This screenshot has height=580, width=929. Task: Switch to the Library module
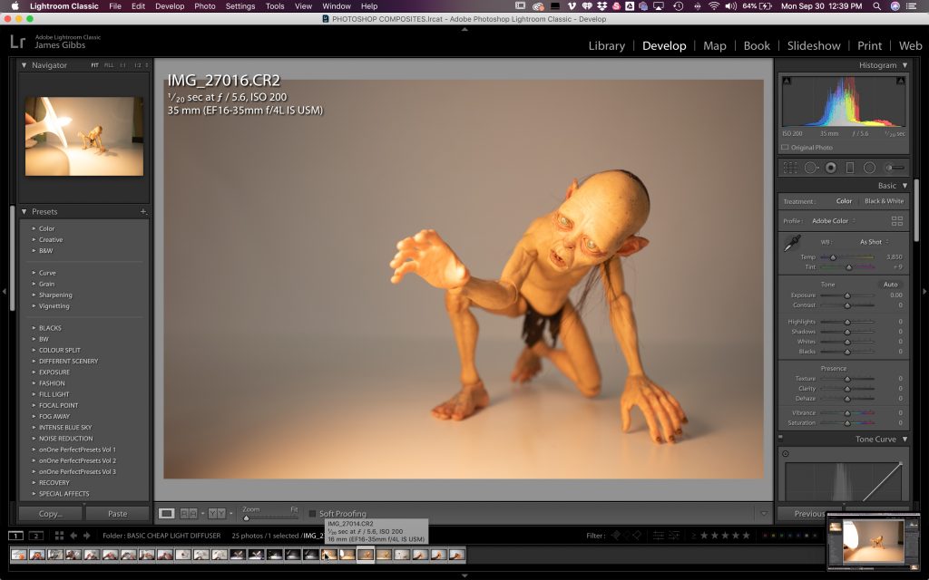(607, 45)
